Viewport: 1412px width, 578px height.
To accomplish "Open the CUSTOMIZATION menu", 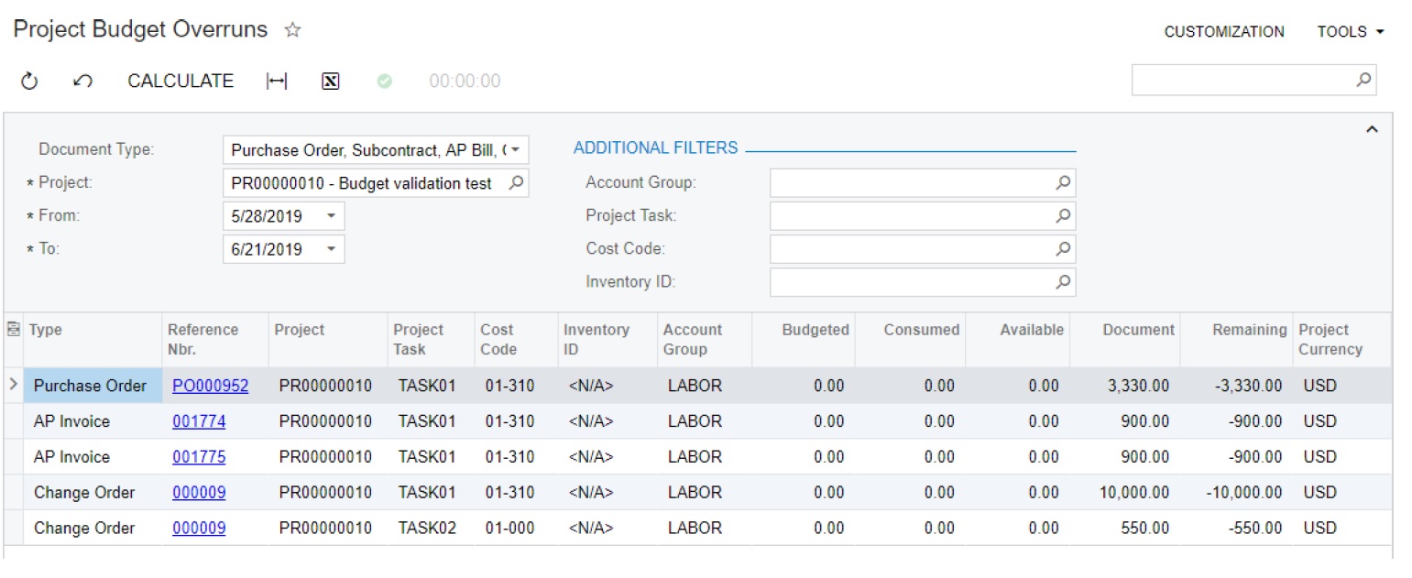I will click(1223, 30).
